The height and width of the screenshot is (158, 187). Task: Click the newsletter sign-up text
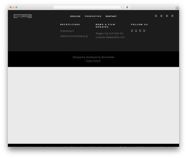coord(110,35)
